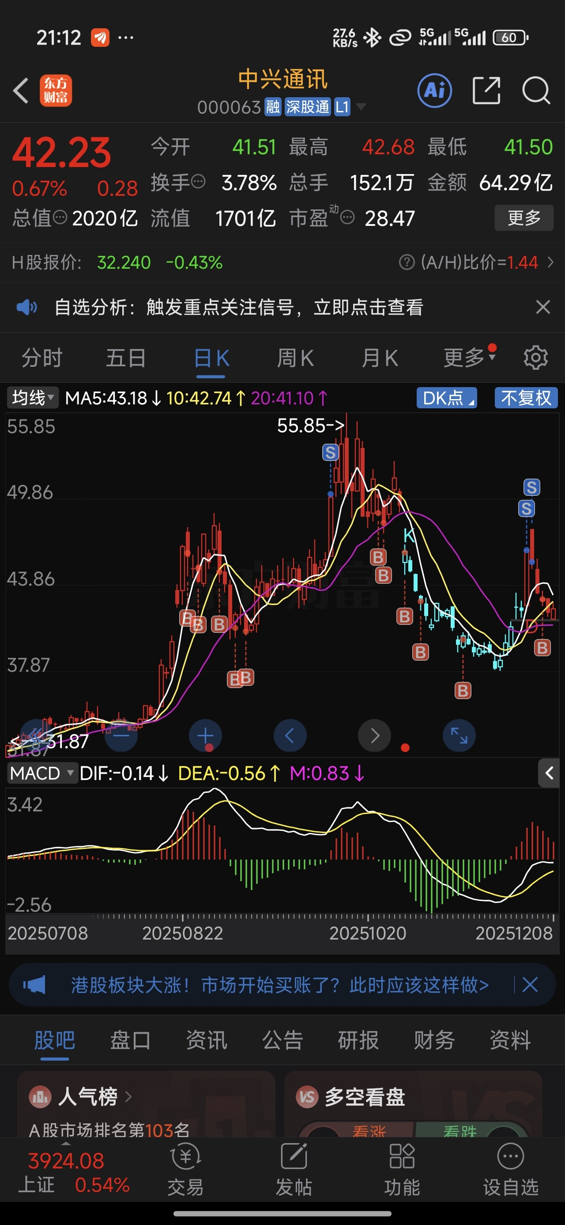The height and width of the screenshot is (1225, 565).
Task: Collapse the MACD side panel arrow
Action: pyautogui.click(x=549, y=773)
